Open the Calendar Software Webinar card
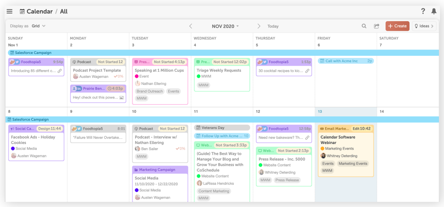Viewport: 444px width, 207px height. pos(338,140)
